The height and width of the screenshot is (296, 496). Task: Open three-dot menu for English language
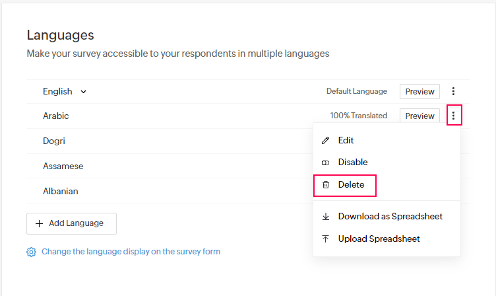453,92
